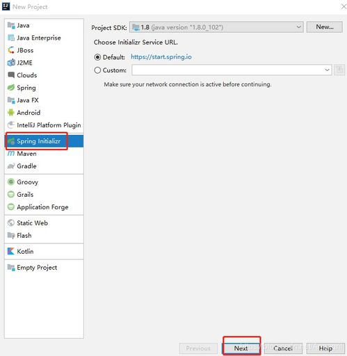Click the Clouds icon

tap(11, 75)
